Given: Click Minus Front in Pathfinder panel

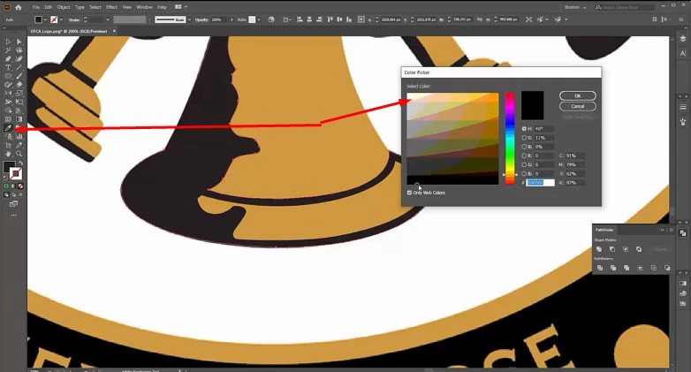Looking at the screenshot, I should click(x=612, y=249).
